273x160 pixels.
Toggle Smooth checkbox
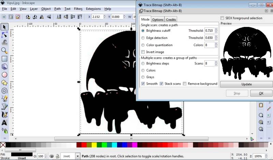[143, 84]
